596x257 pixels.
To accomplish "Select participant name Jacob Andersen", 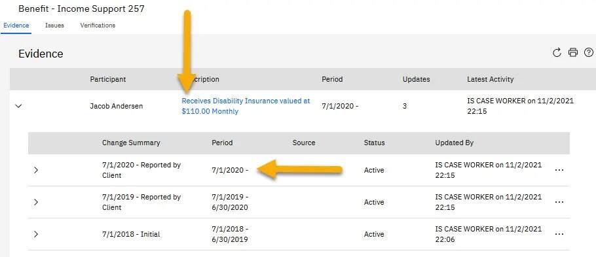I will point(117,107).
